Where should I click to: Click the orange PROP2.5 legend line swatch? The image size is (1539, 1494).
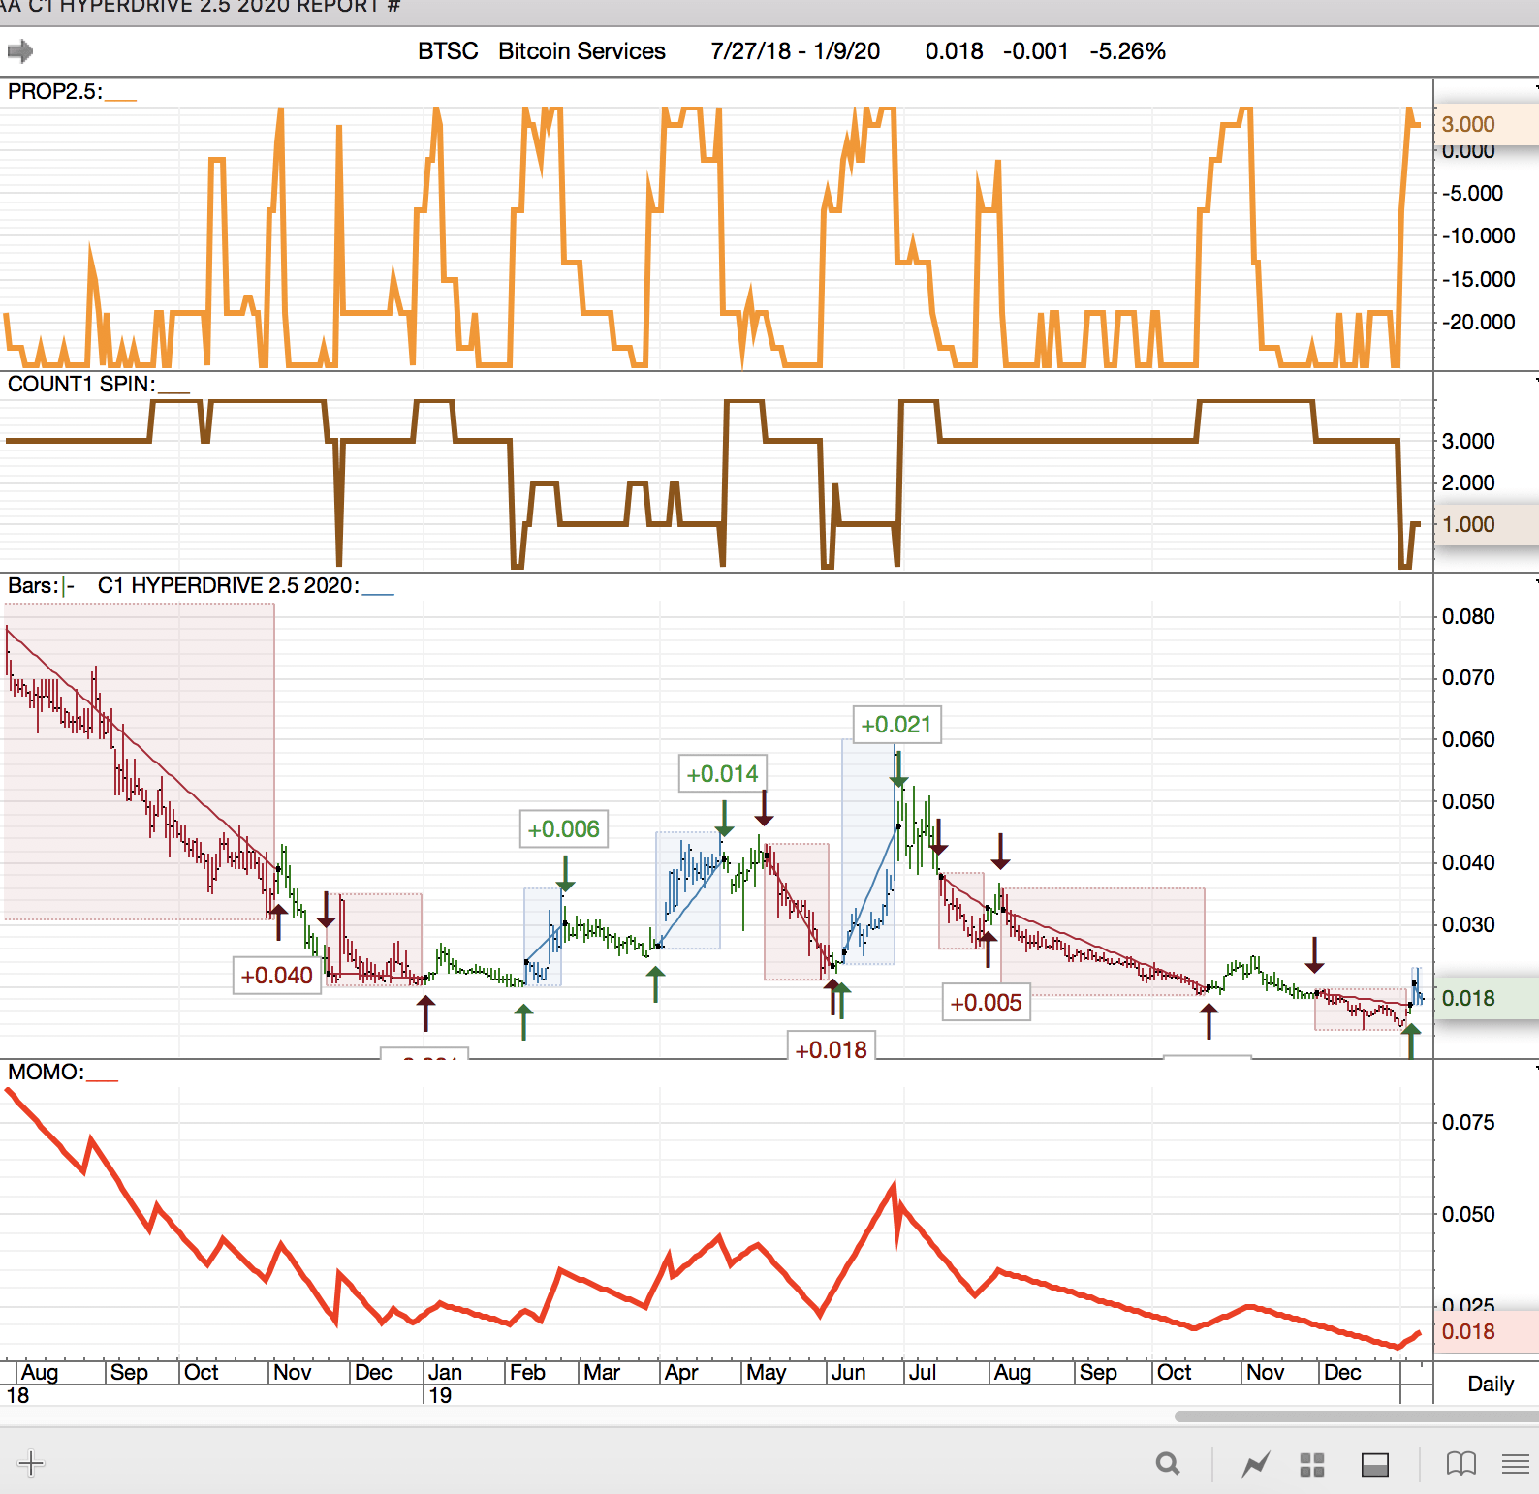coord(121,100)
